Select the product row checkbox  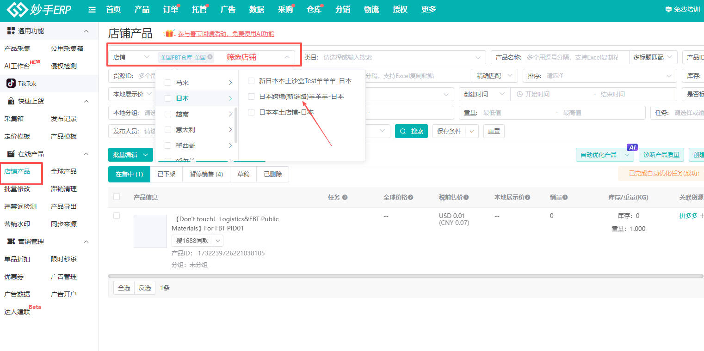point(117,216)
